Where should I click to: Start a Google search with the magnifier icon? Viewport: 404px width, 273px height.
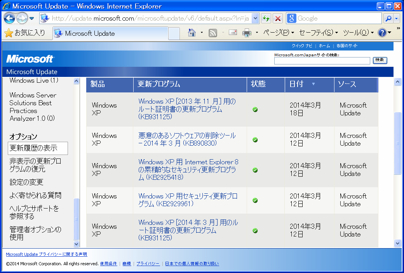click(388, 18)
